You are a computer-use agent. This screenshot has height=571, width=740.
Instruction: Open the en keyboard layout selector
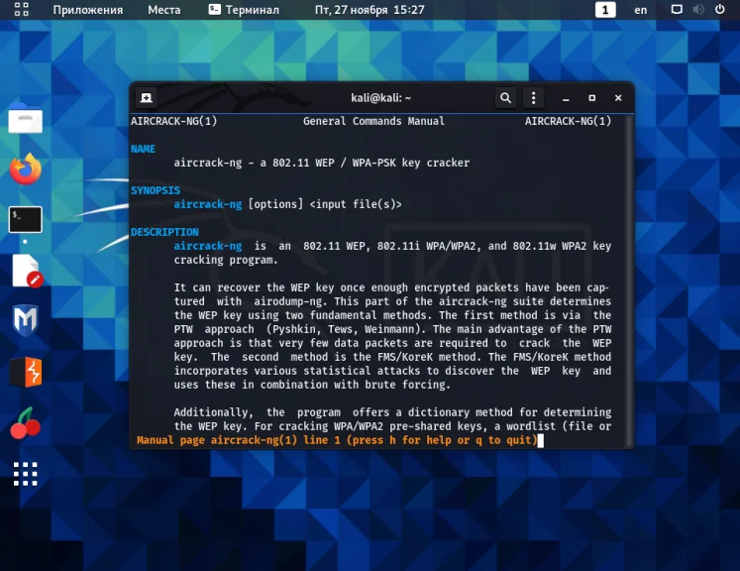pyautogui.click(x=640, y=10)
